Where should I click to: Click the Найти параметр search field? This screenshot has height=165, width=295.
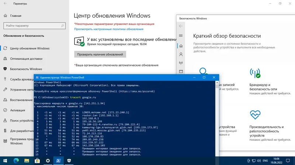34,26
